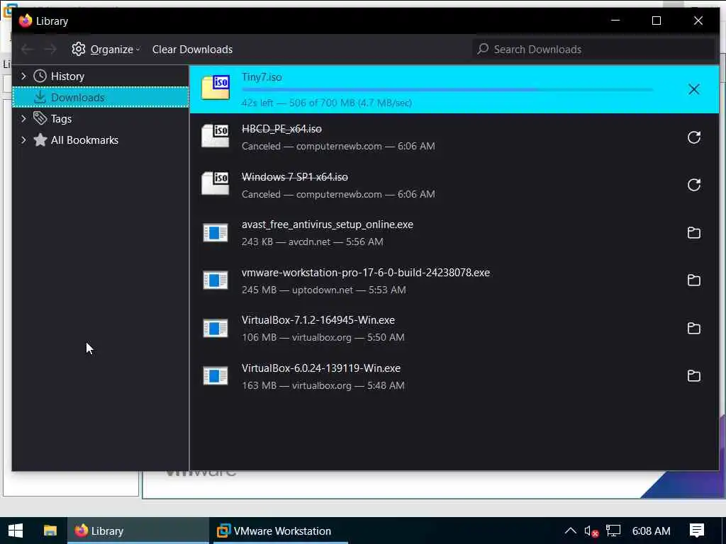Screen dimensions: 726x544
Task: Minimize the Library window
Action: click(x=615, y=21)
